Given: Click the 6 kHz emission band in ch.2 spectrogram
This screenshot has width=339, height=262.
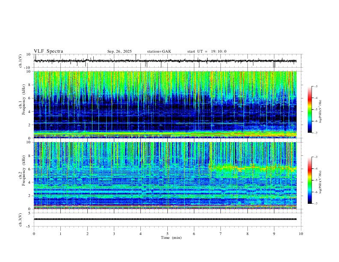Looking at the screenshot, I should coord(253,168).
